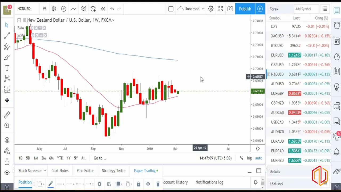Click the compare or add symbol button
The width and height of the screenshot is (341, 192).
64,9
